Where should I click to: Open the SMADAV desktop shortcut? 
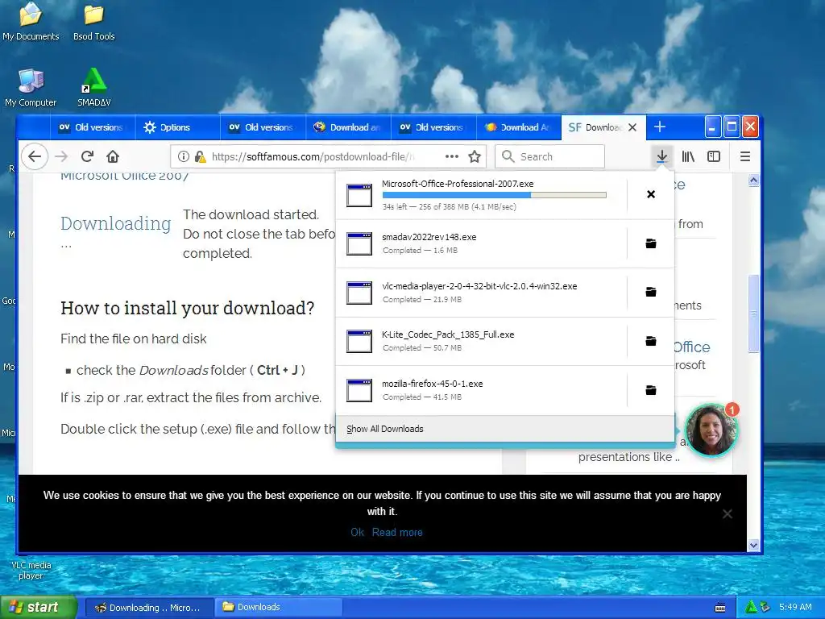pyautogui.click(x=93, y=87)
